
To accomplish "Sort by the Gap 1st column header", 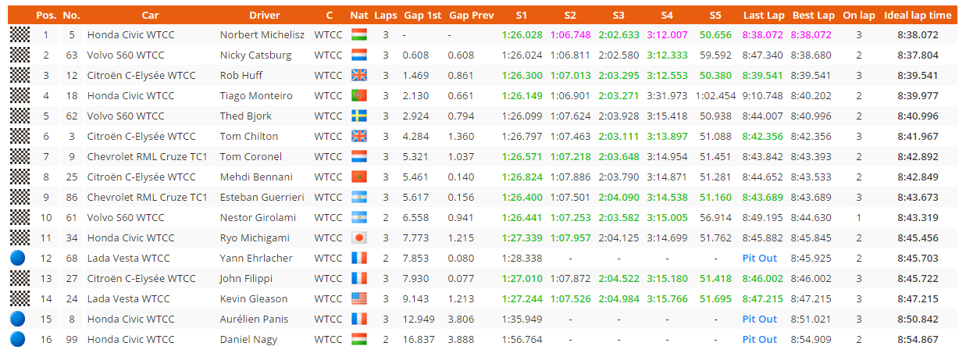I will coord(422,16).
